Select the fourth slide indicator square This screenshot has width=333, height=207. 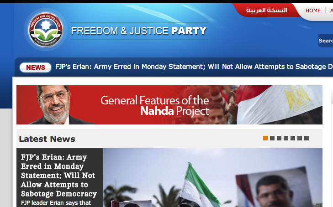(286, 138)
